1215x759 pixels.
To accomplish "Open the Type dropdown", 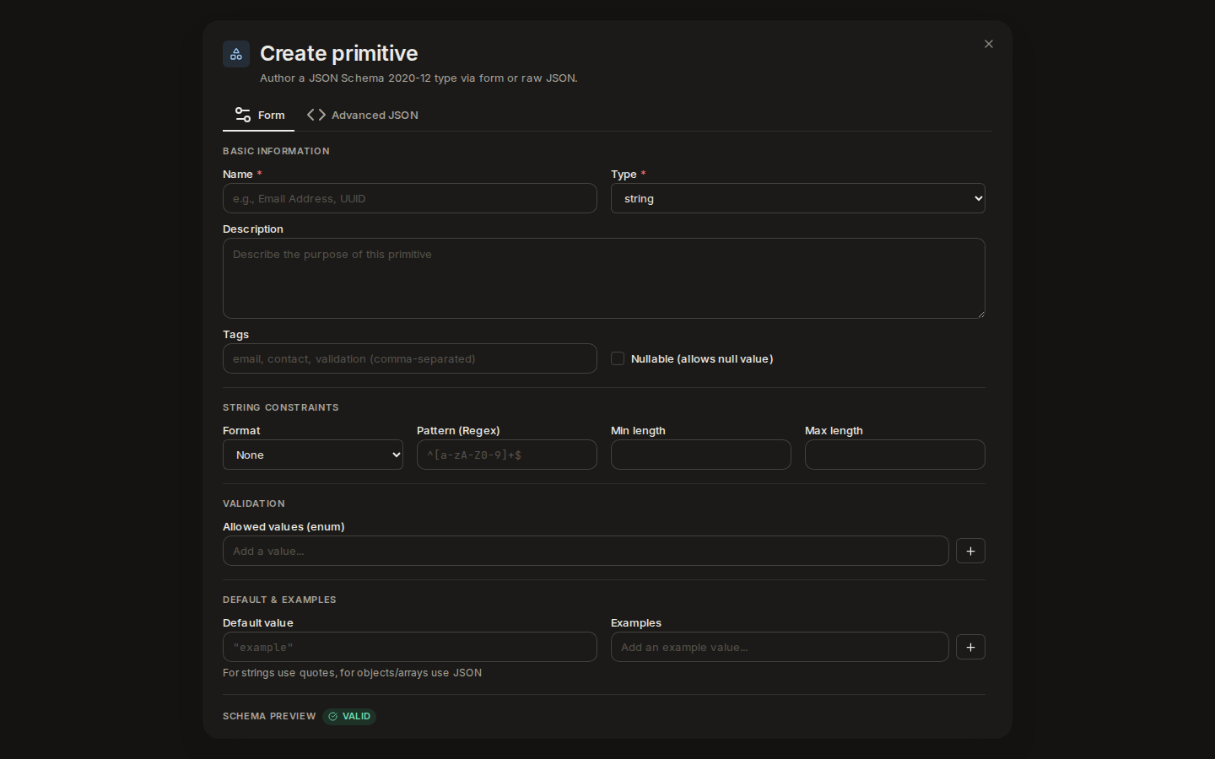I will (798, 198).
